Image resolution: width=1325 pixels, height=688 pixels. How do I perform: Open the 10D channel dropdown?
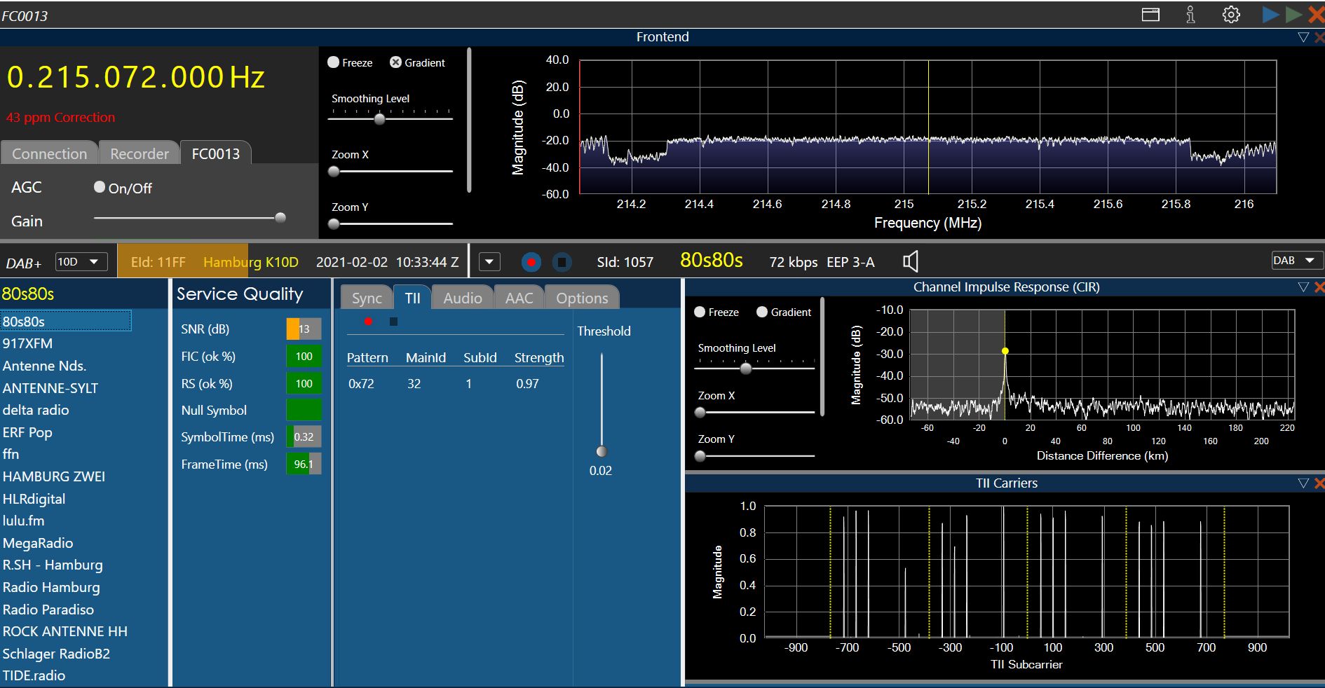(81, 262)
